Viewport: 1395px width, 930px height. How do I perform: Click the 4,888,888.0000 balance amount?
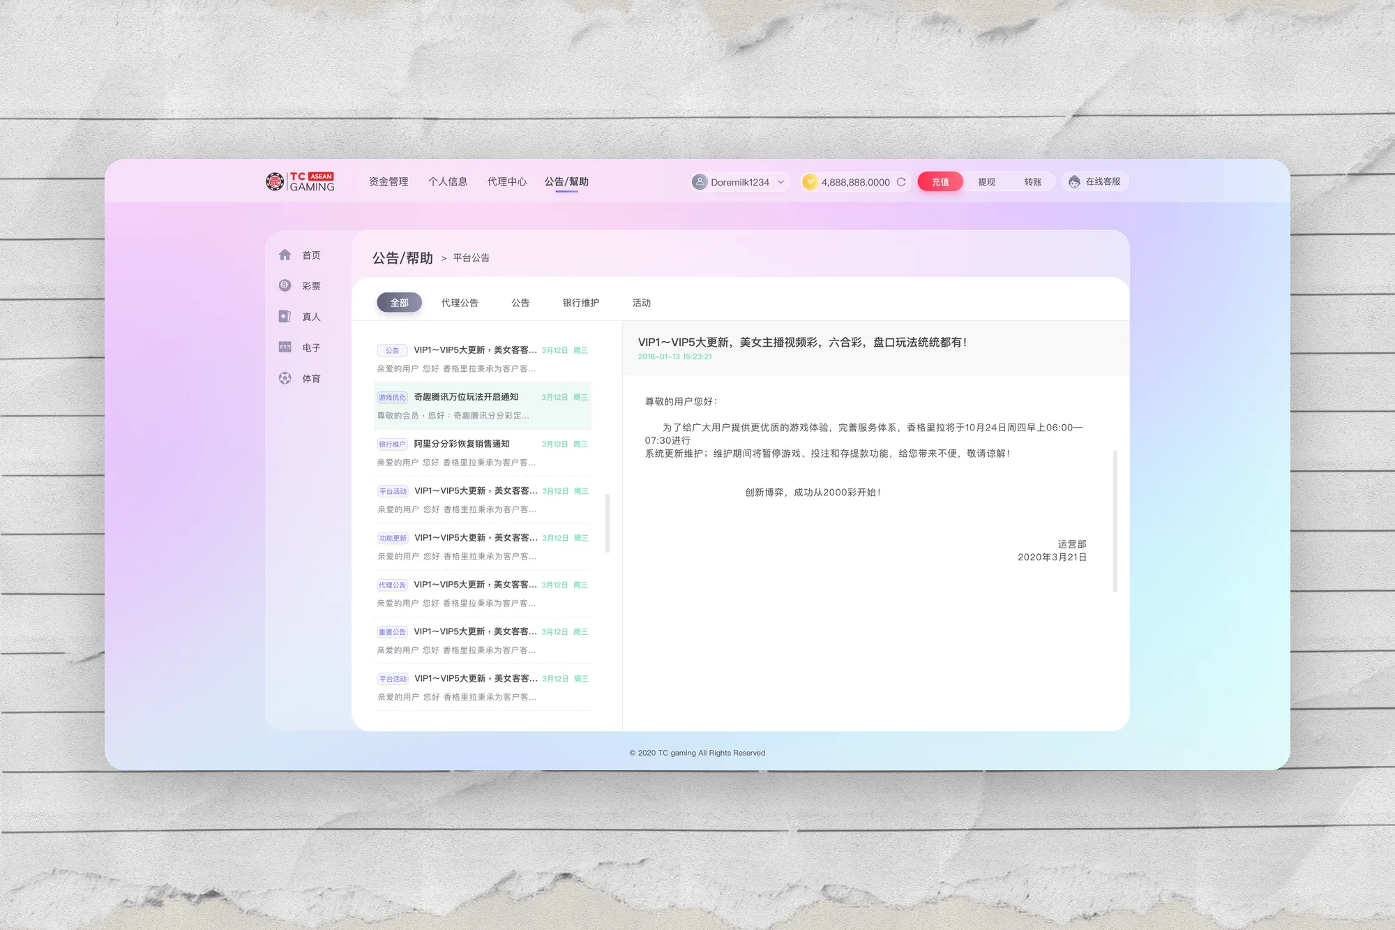coord(856,182)
